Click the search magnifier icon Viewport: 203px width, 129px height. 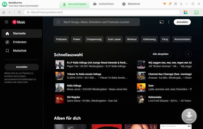59,22
